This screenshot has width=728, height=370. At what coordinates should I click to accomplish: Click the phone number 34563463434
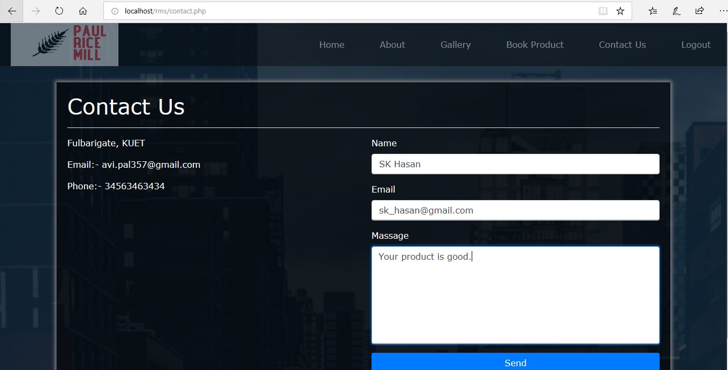coord(135,186)
